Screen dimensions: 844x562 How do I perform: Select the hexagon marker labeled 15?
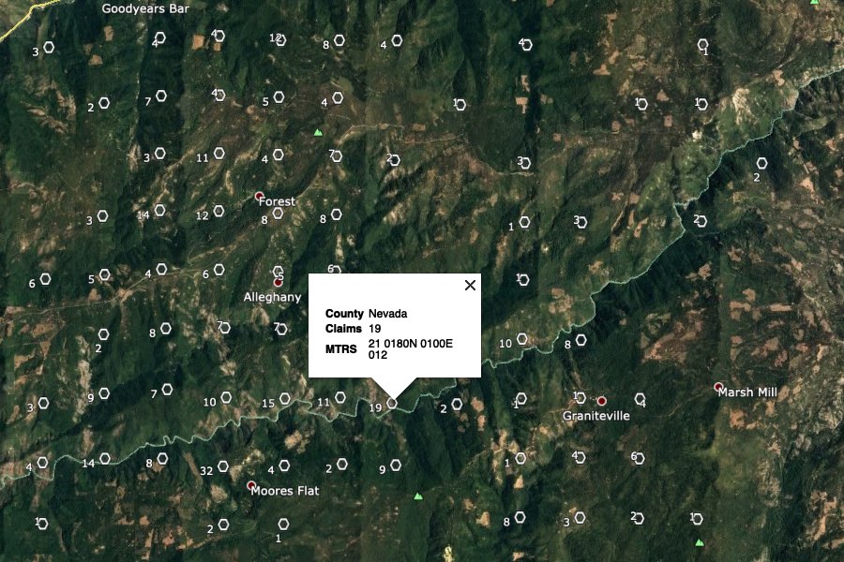coord(285,398)
